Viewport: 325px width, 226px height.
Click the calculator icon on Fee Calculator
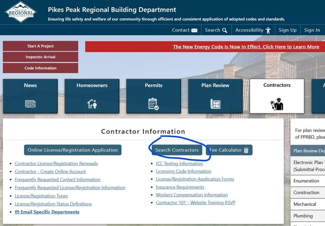pos(246,150)
